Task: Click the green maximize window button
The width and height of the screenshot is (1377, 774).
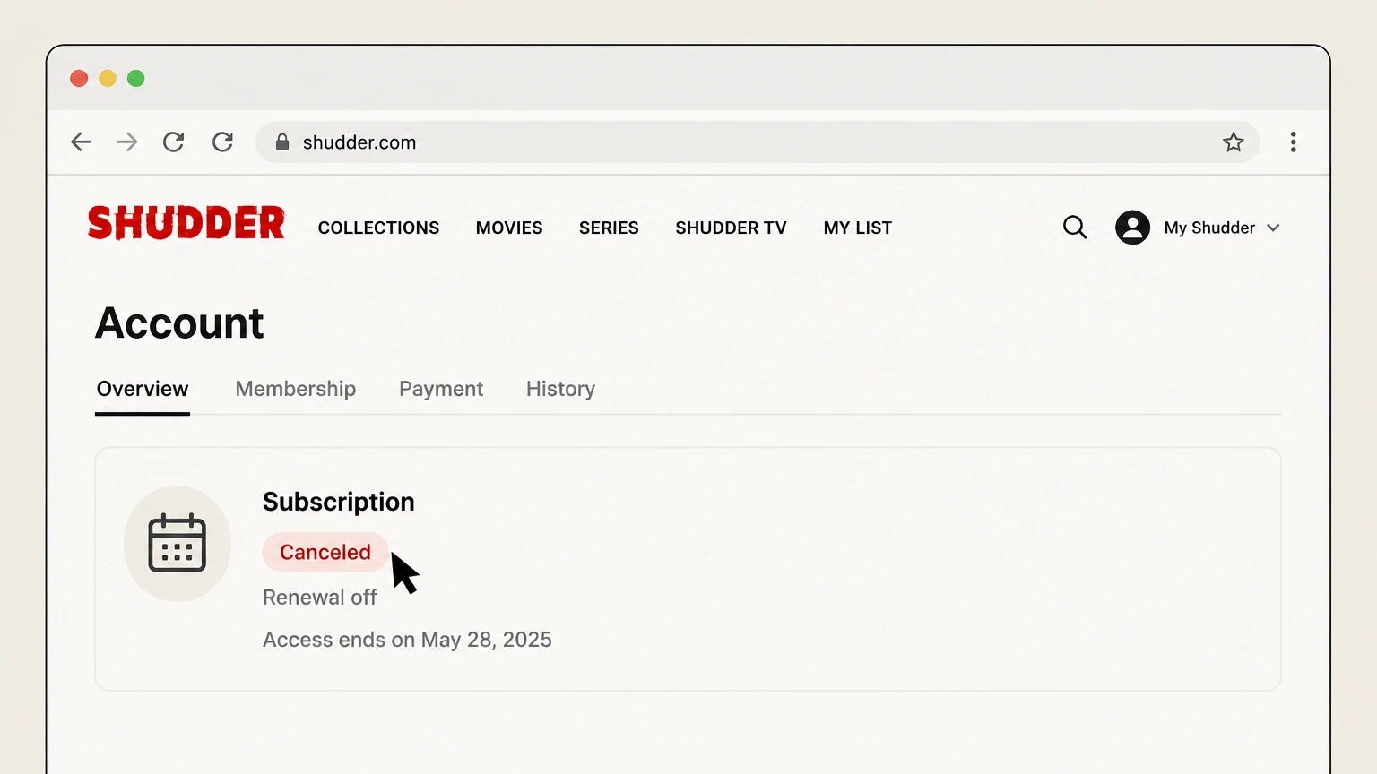Action: tap(136, 78)
